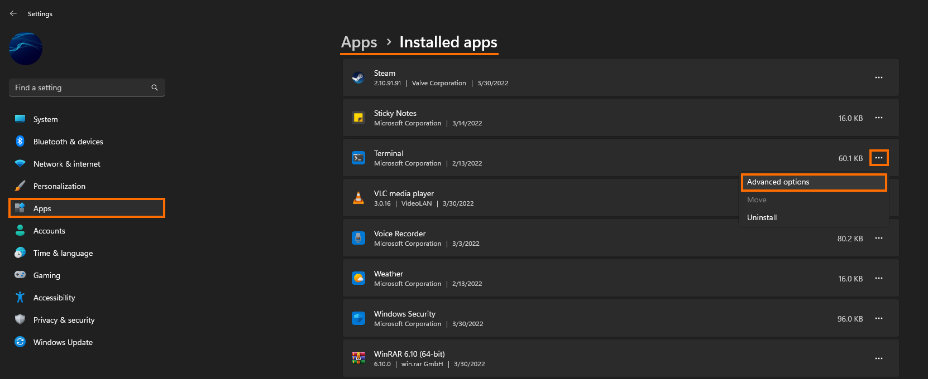Screen dimensions: 928x379
Task: Click the VideoLAN publisher text
Action: (417, 203)
